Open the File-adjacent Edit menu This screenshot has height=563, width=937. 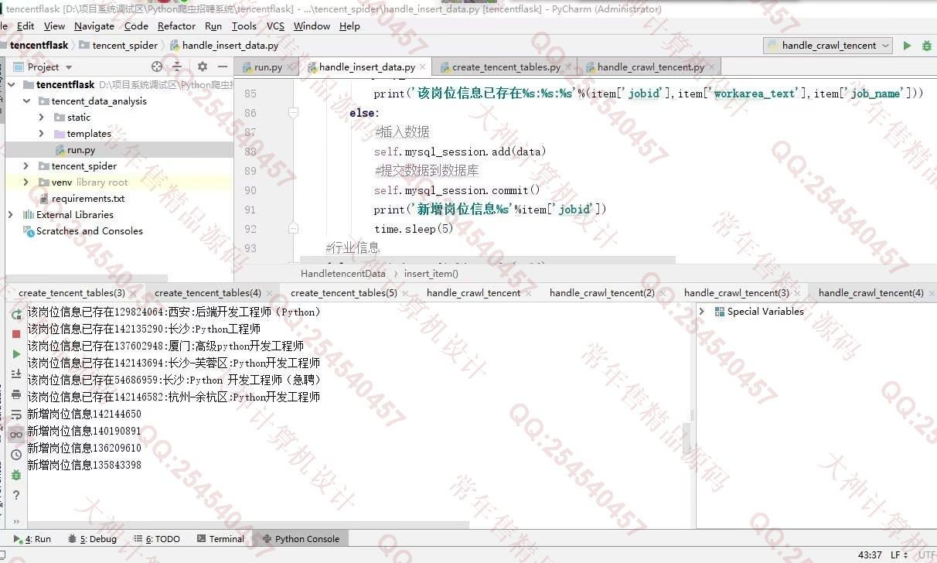point(26,26)
